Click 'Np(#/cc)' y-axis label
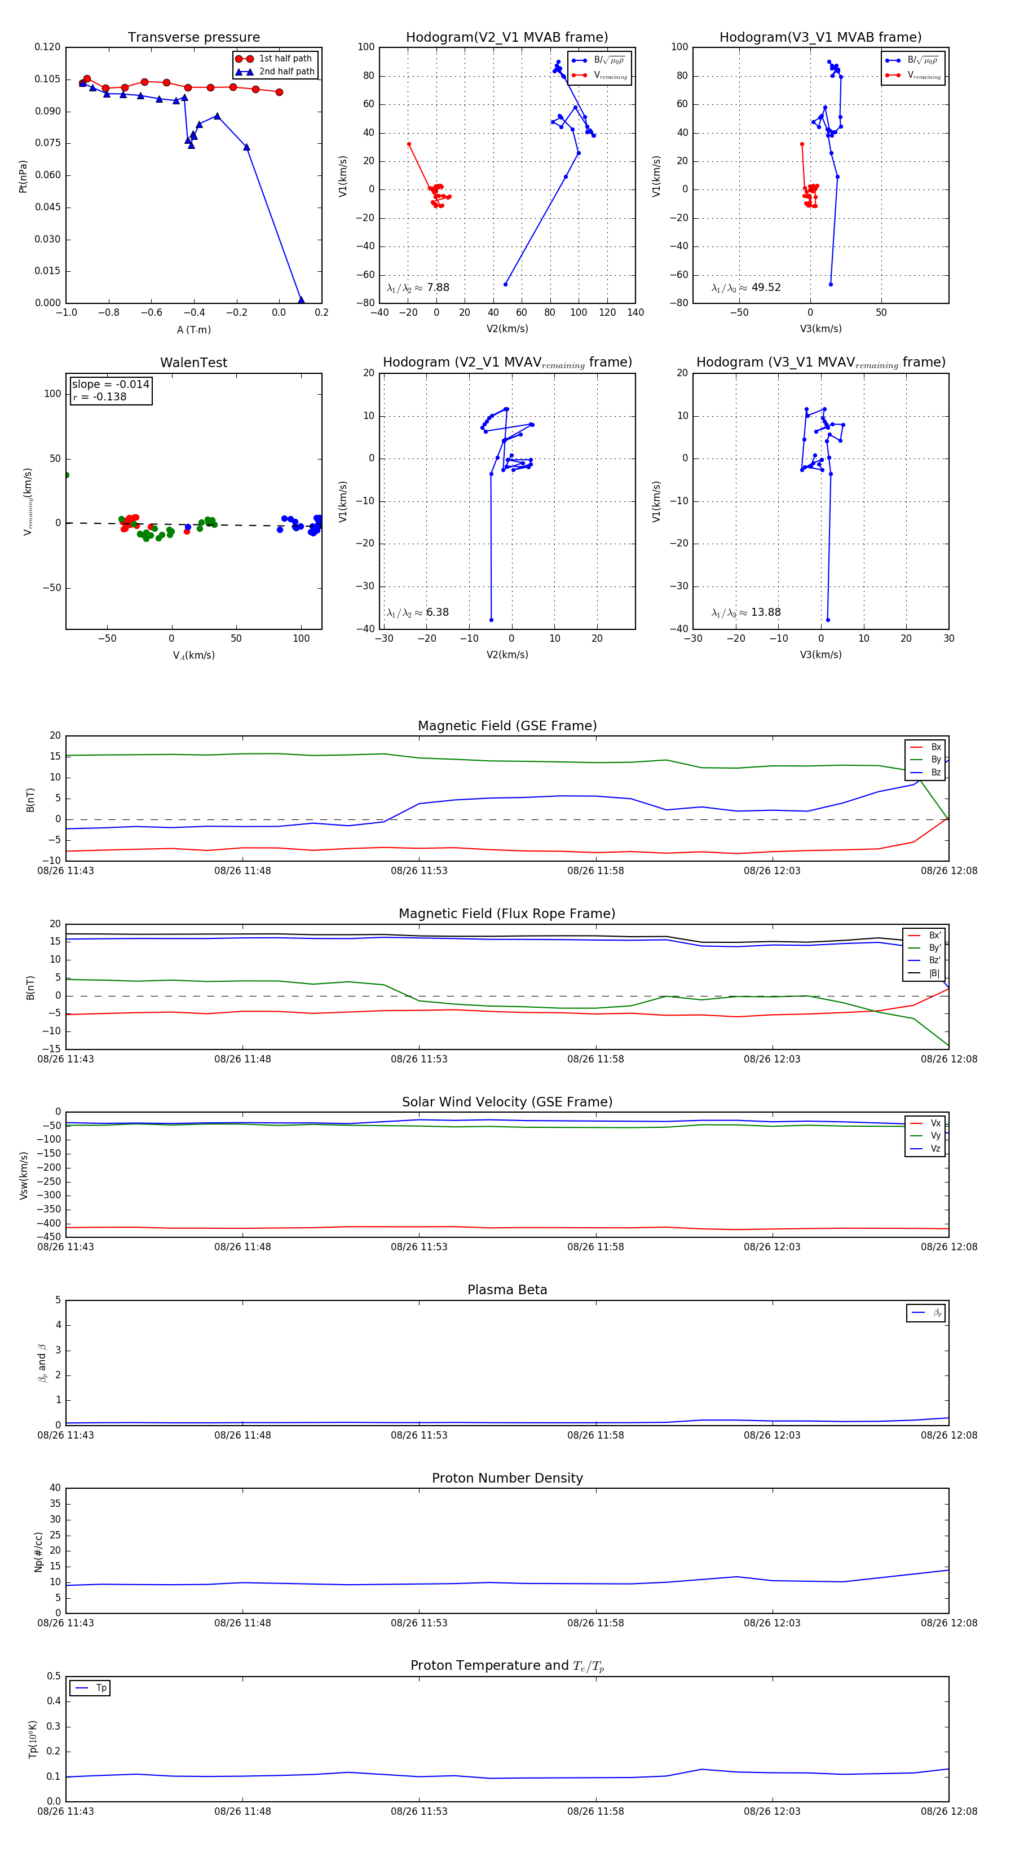 click(x=38, y=1551)
